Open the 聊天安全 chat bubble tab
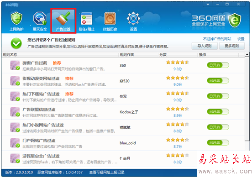Viewport: 252px width, 178px height. pyautogui.click(x=40, y=21)
